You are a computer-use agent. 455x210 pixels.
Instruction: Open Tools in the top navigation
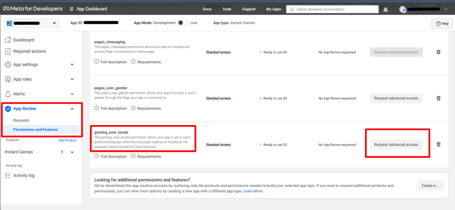click(227, 9)
